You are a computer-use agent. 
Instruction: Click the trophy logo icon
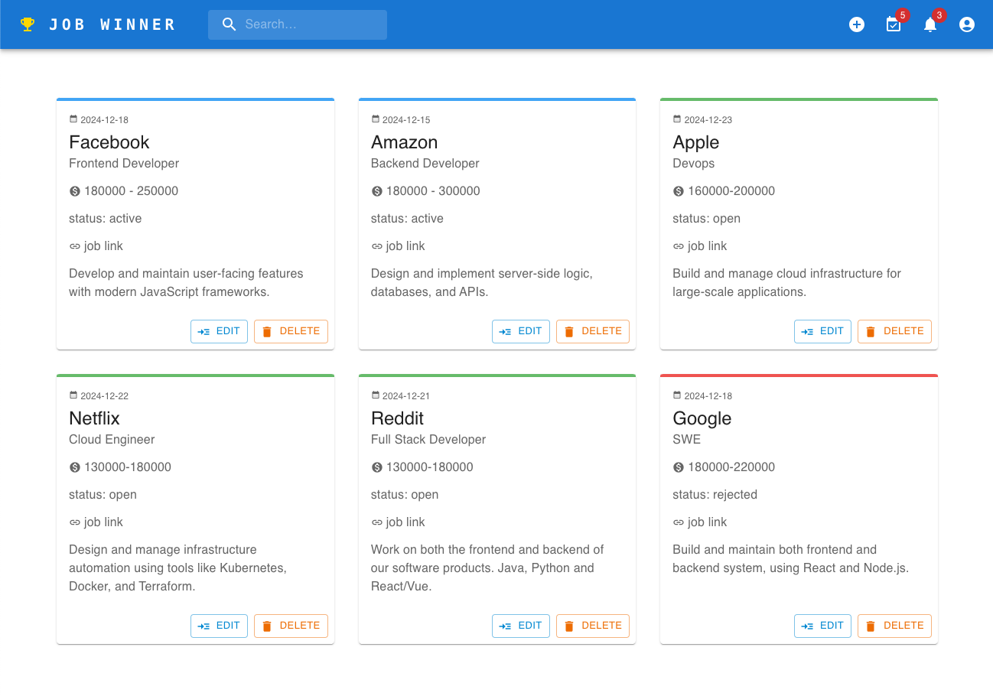point(28,24)
